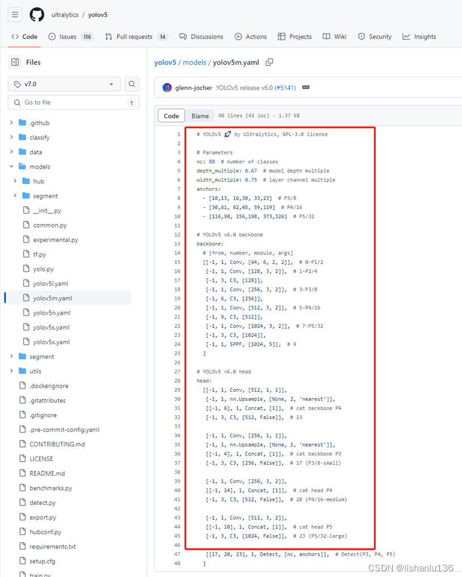This screenshot has height=577, width=462.
Task: Click the yolov5 repository name link
Action: (x=98, y=15)
